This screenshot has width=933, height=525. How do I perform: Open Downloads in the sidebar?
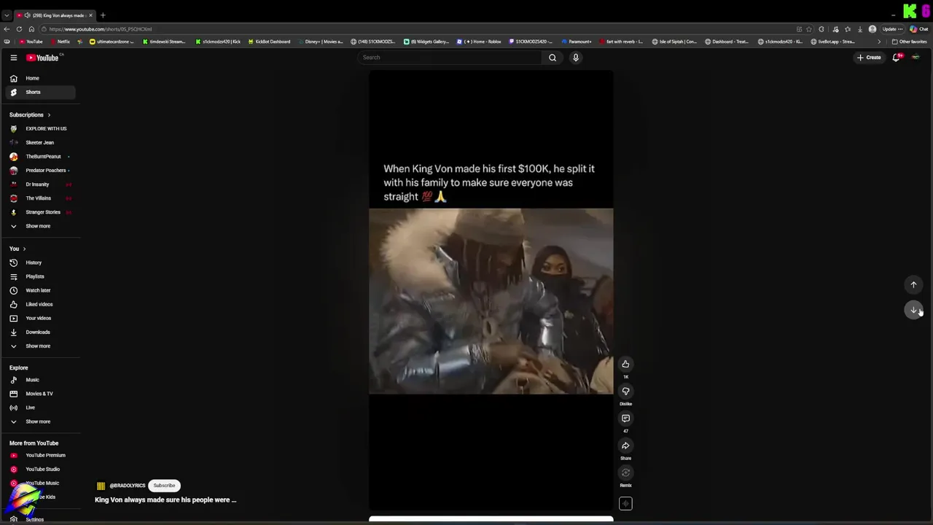click(x=40, y=332)
